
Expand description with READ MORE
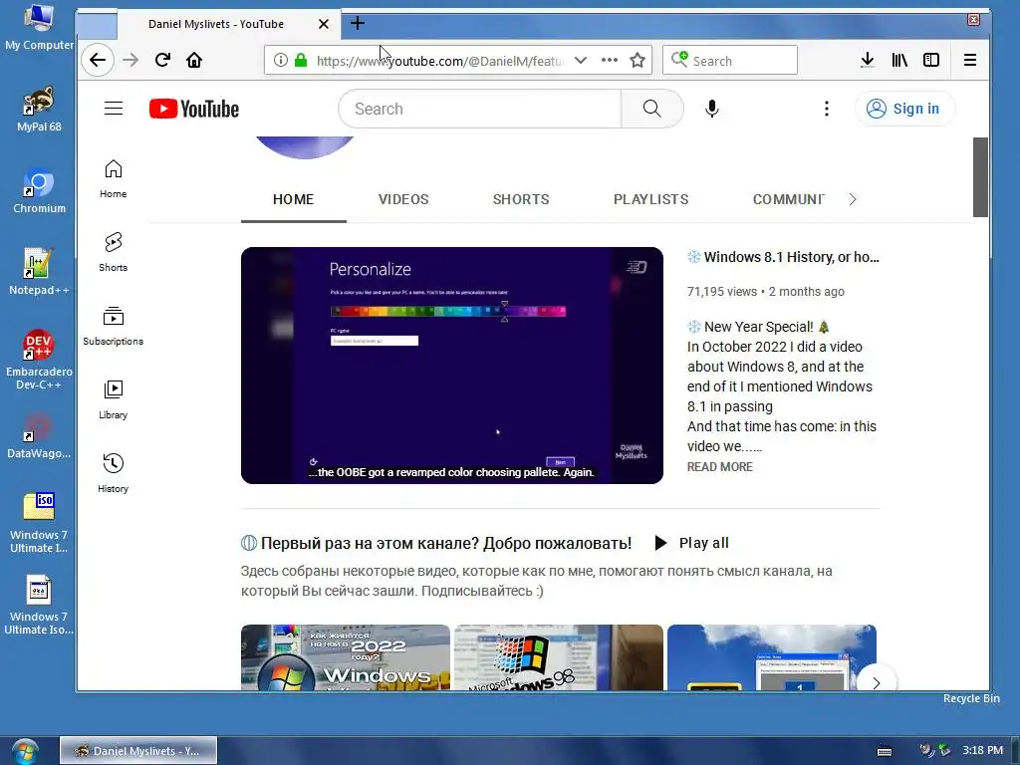(x=720, y=467)
